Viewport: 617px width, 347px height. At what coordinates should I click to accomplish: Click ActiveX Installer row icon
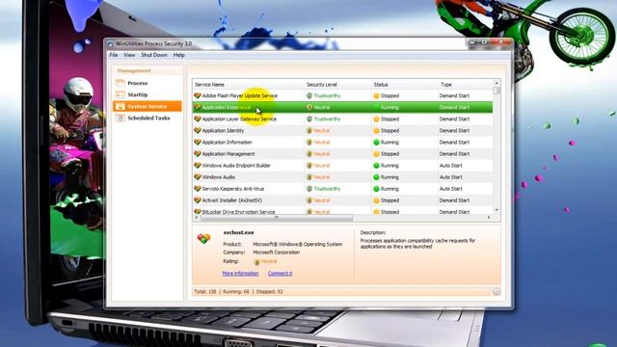coord(198,200)
